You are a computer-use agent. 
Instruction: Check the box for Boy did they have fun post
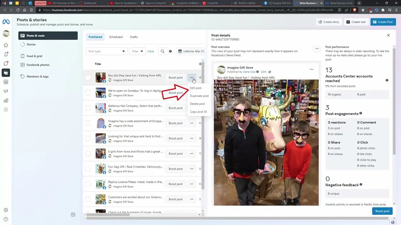pyautogui.click(x=88, y=77)
